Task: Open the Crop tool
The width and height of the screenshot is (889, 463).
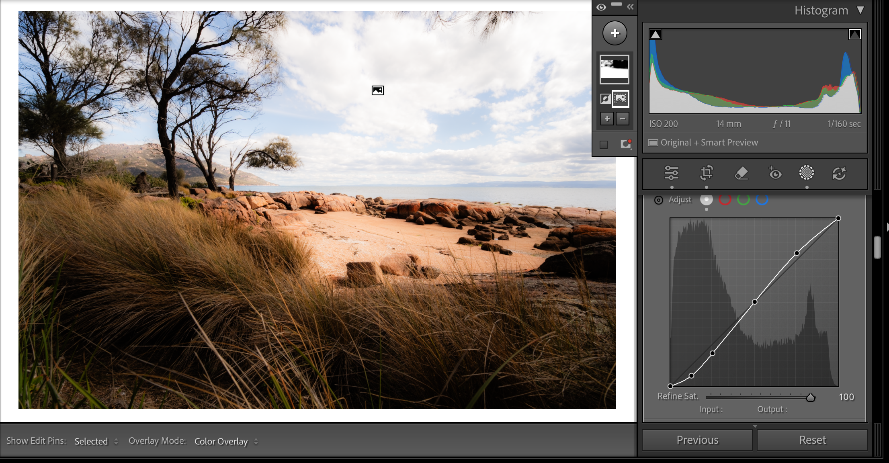Action: pyautogui.click(x=706, y=173)
